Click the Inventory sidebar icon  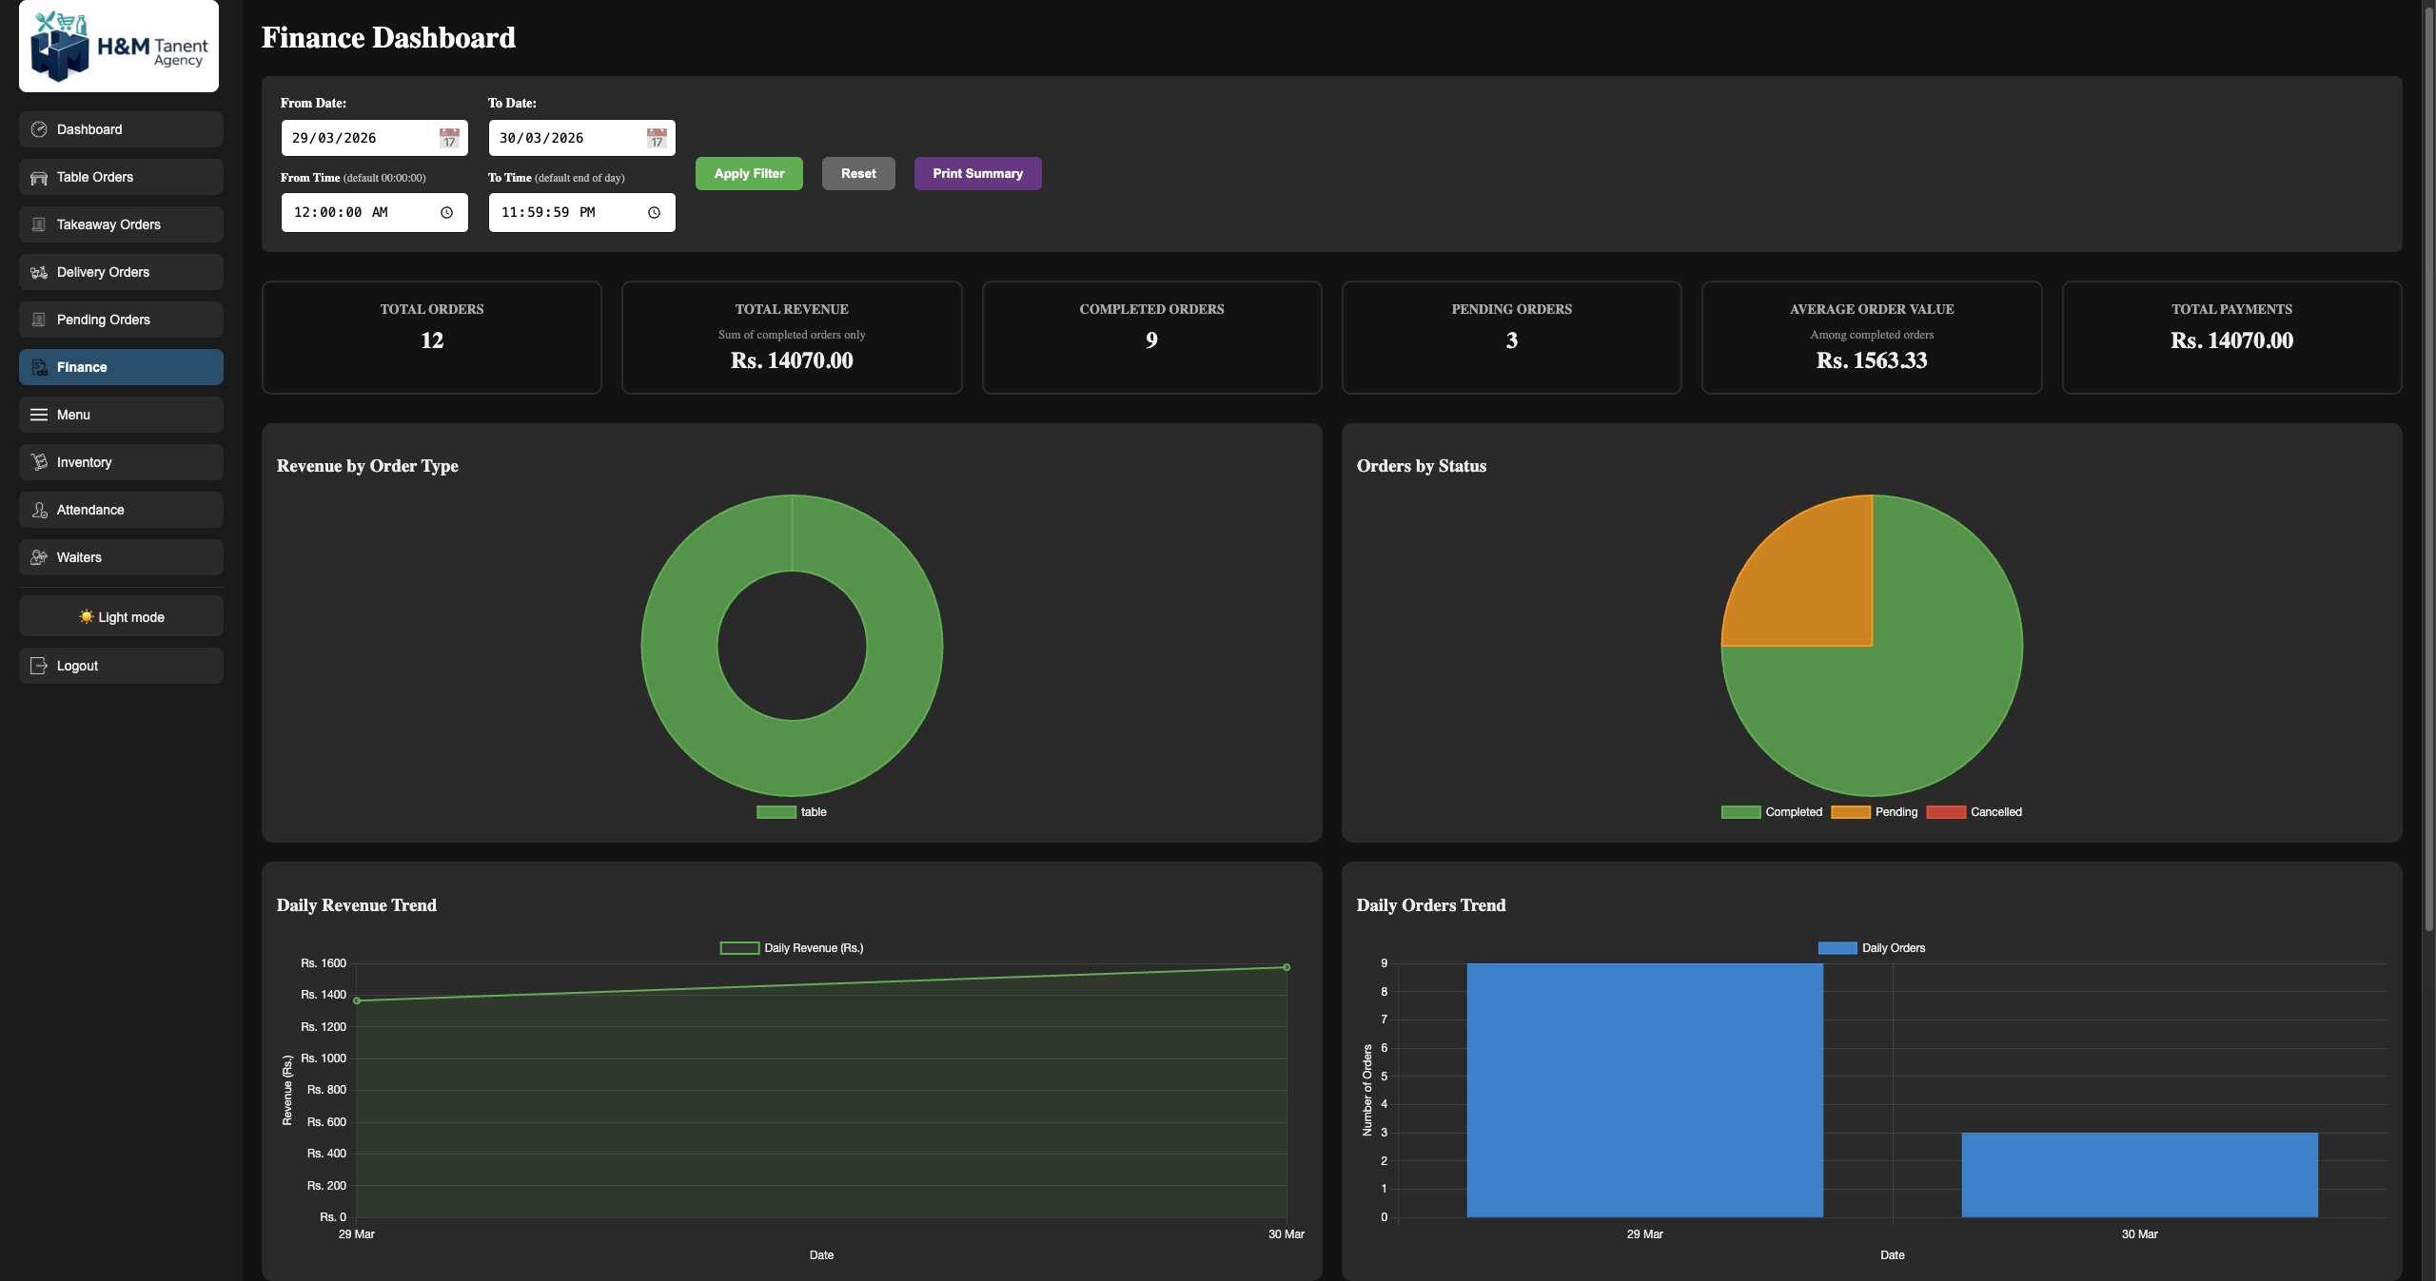point(39,461)
